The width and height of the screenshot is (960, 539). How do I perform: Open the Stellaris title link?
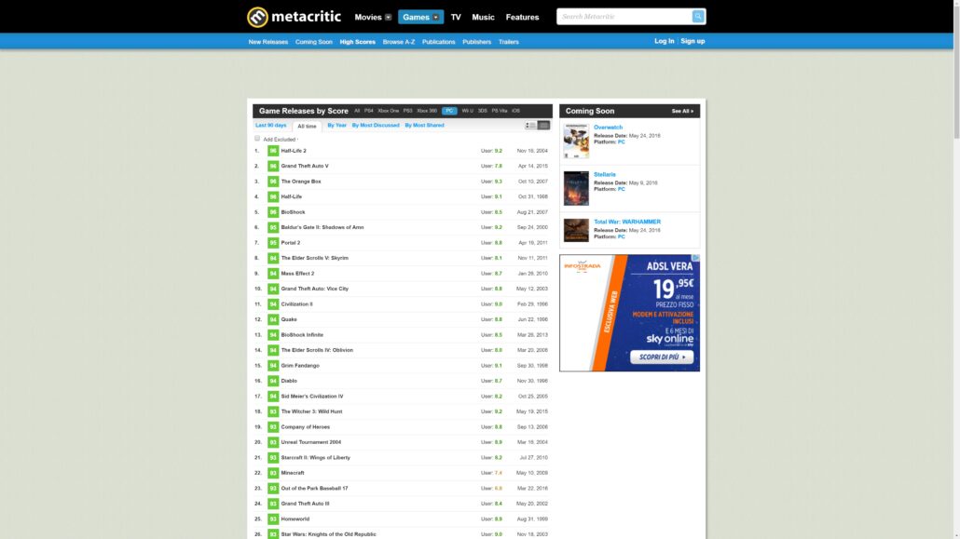605,174
